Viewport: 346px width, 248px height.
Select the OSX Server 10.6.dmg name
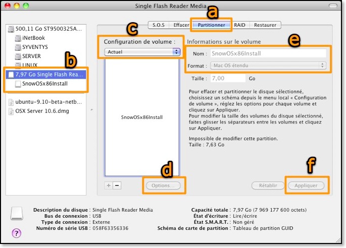click(42, 111)
